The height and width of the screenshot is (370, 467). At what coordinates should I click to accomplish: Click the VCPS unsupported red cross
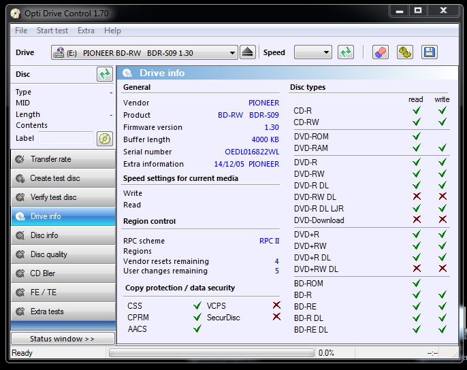276,305
